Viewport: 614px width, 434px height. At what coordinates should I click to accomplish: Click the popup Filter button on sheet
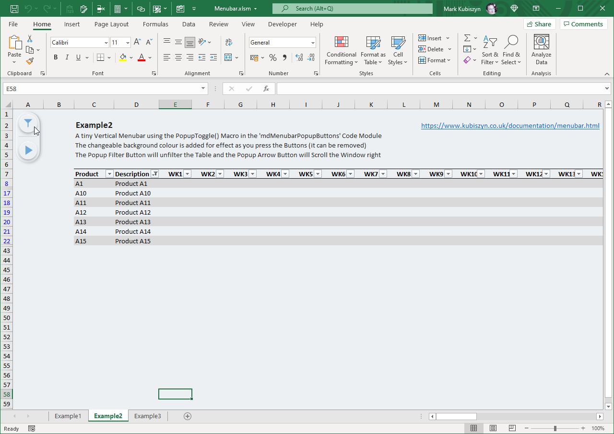click(x=28, y=124)
